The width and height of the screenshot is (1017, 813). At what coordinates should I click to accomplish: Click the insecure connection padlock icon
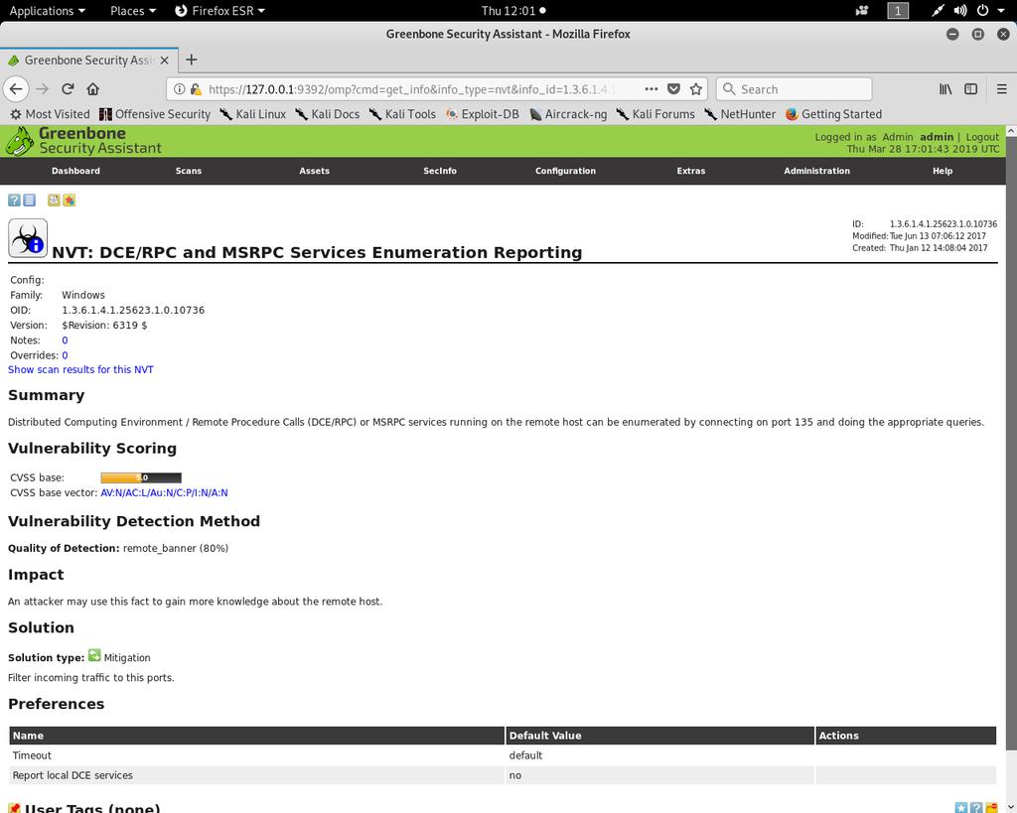point(196,88)
